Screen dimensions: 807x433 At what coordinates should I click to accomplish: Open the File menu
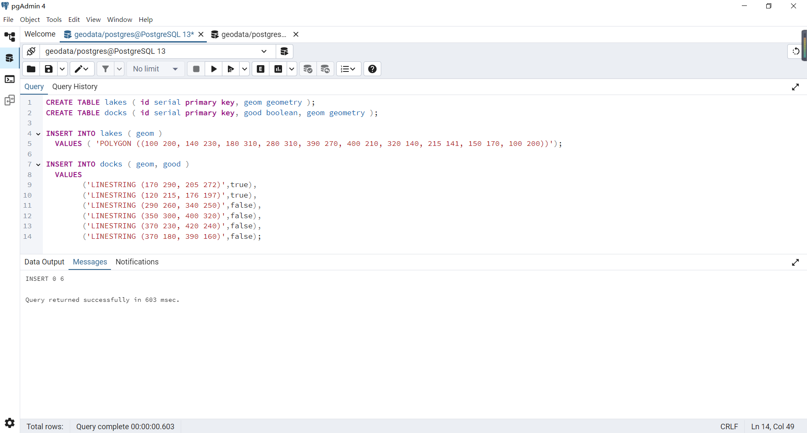[8, 19]
